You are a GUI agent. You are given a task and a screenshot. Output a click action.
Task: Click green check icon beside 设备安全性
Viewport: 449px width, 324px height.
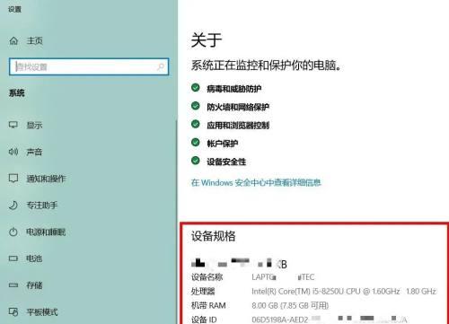tap(195, 161)
